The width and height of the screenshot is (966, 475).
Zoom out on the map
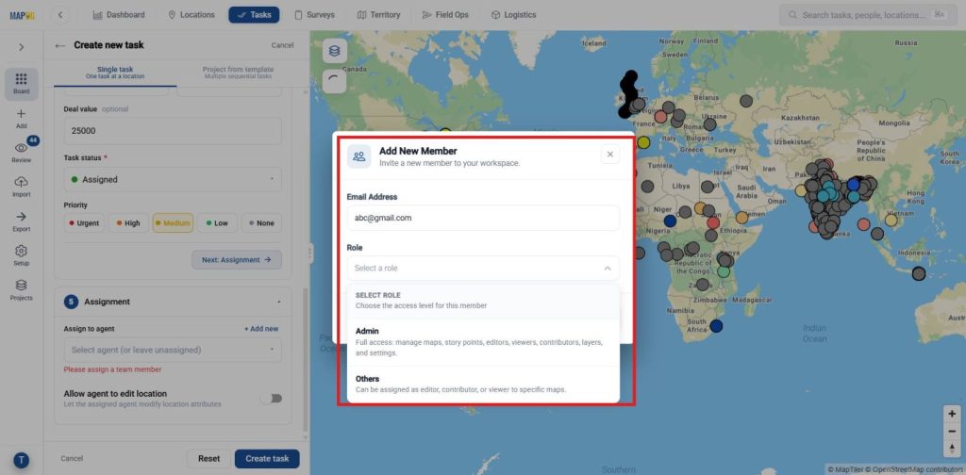point(953,431)
